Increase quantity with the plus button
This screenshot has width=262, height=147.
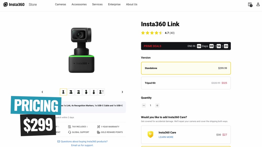(157, 105)
